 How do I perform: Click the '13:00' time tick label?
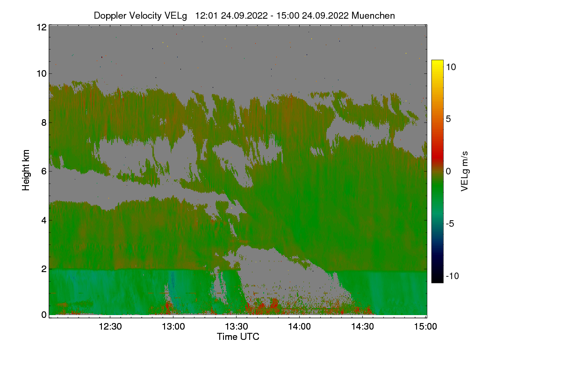click(173, 327)
